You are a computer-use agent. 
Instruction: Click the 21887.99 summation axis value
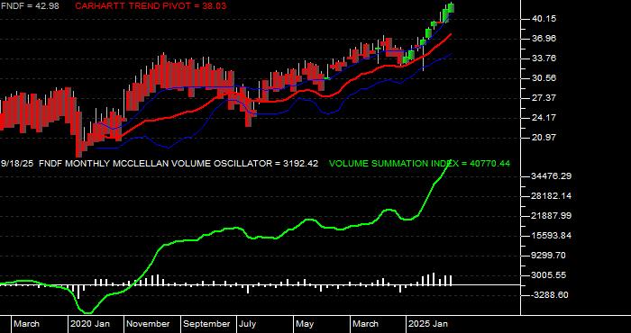pos(552,216)
